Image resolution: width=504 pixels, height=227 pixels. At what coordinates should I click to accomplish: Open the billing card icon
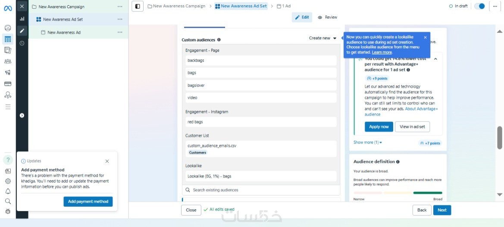[x=8, y=84]
